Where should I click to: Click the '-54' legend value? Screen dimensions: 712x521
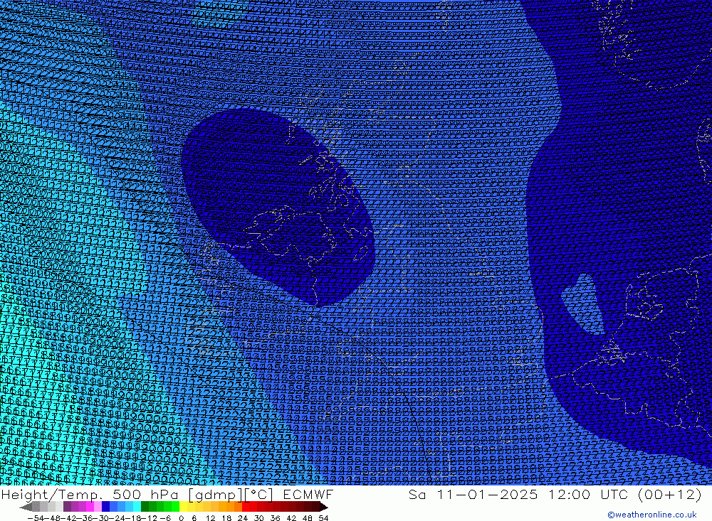[36, 518]
